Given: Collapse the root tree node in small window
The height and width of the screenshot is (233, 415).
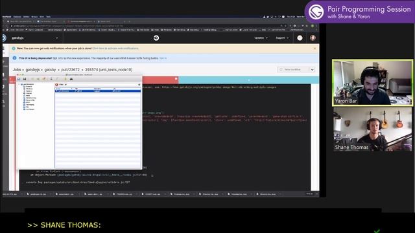Looking at the screenshot, I should pyautogui.click(x=19, y=84).
